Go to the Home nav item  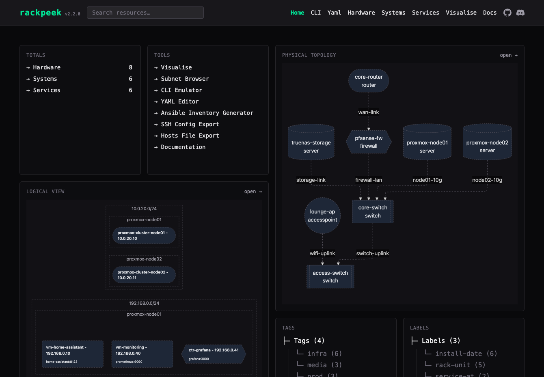click(x=297, y=13)
